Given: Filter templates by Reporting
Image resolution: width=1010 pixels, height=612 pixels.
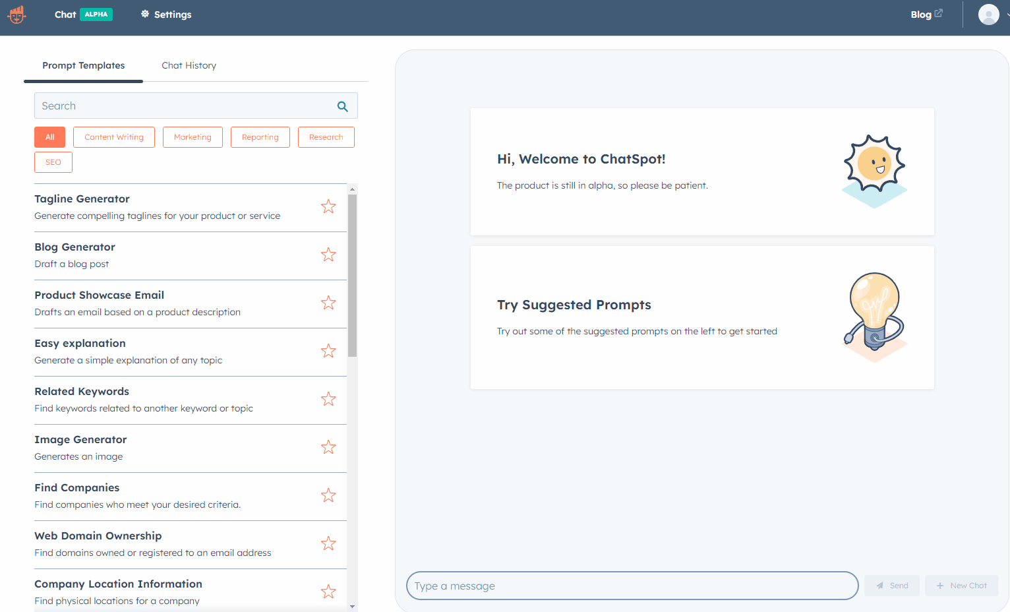Looking at the screenshot, I should (x=260, y=137).
